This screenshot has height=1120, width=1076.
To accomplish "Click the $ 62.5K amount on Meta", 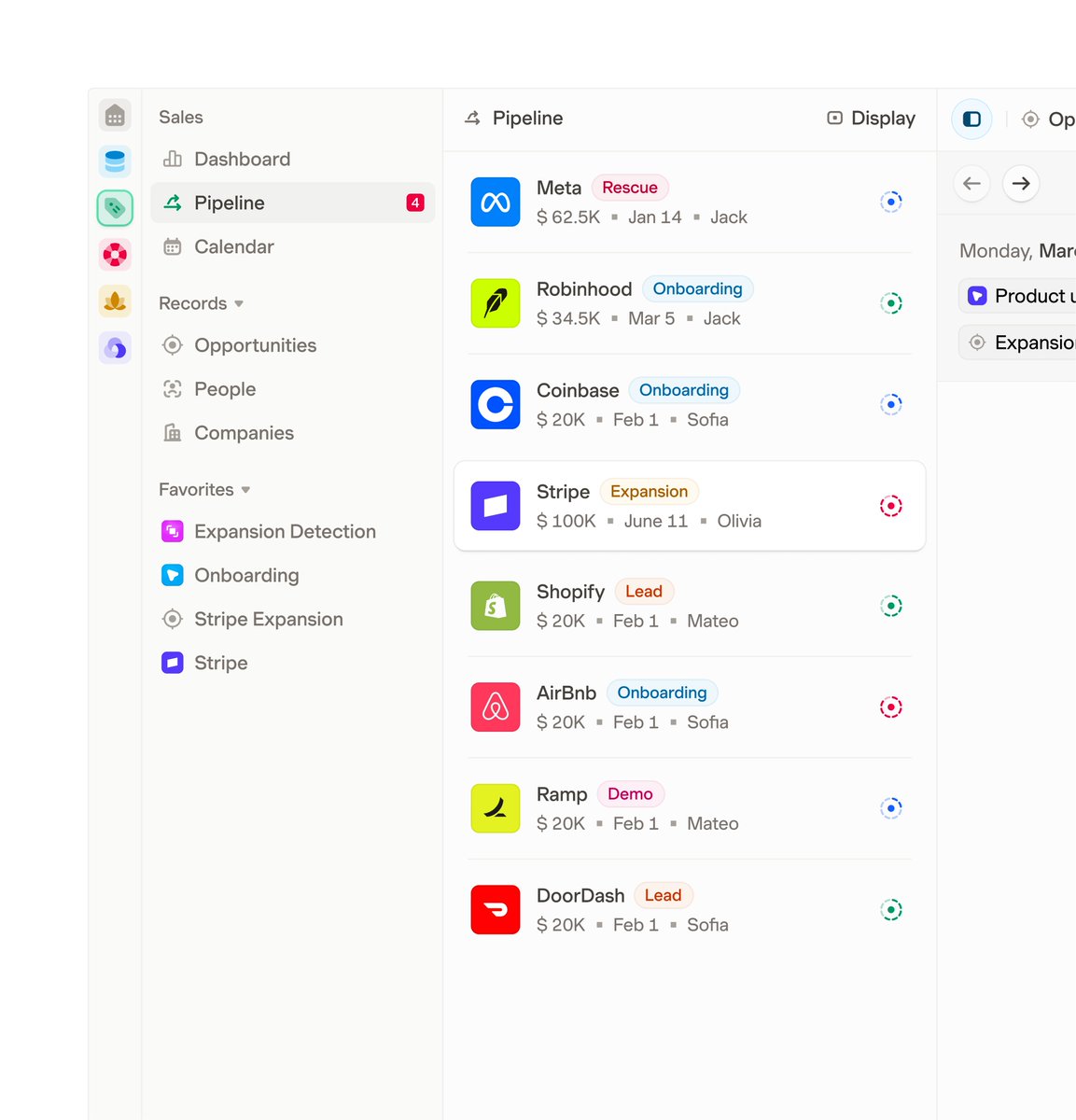I will [568, 217].
